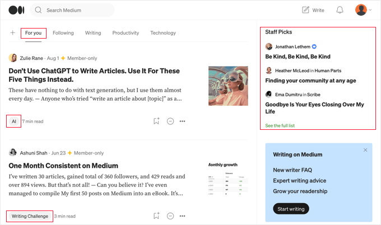The image size is (381, 225).
Task: Expand the profile avatar menu
Action: tap(364, 10)
